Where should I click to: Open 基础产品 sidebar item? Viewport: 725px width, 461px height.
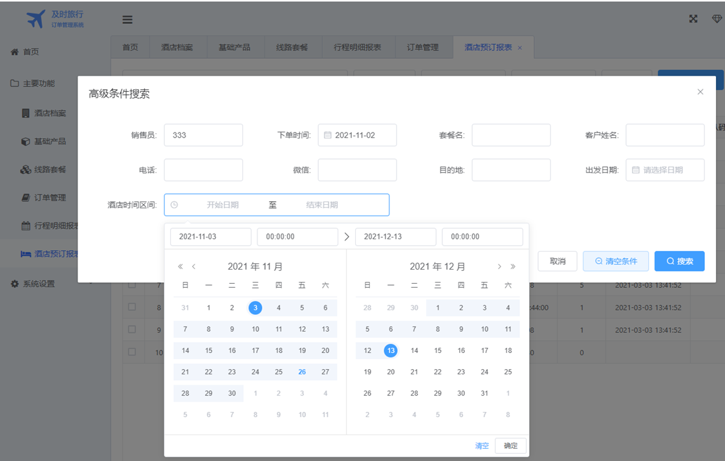[x=44, y=142]
